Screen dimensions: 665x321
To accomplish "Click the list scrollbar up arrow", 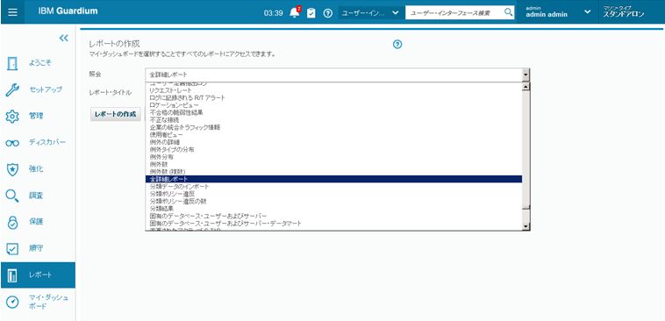I will pyautogui.click(x=526, y=87).
